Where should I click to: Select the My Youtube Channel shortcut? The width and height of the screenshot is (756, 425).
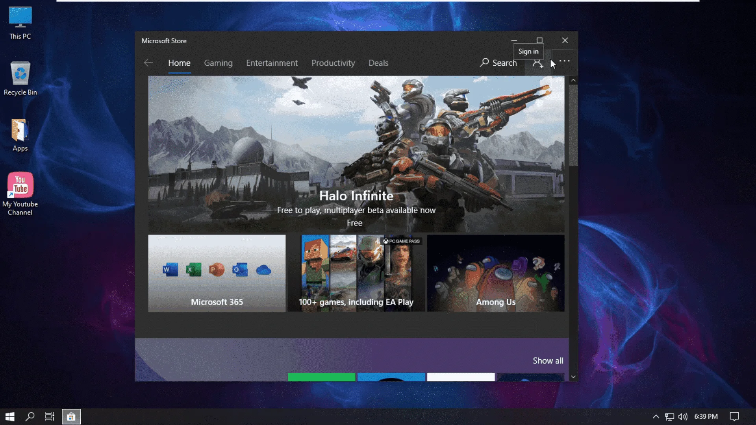tap(20, 194)
